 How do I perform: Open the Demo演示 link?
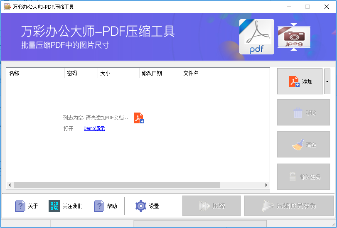[x=94, y=129]
